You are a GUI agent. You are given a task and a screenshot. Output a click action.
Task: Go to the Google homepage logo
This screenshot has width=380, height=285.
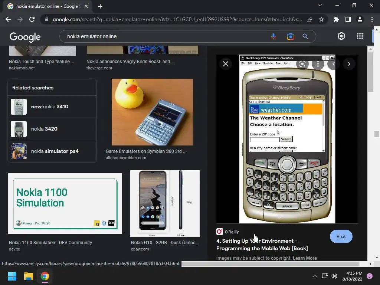[x=25, y=37]
